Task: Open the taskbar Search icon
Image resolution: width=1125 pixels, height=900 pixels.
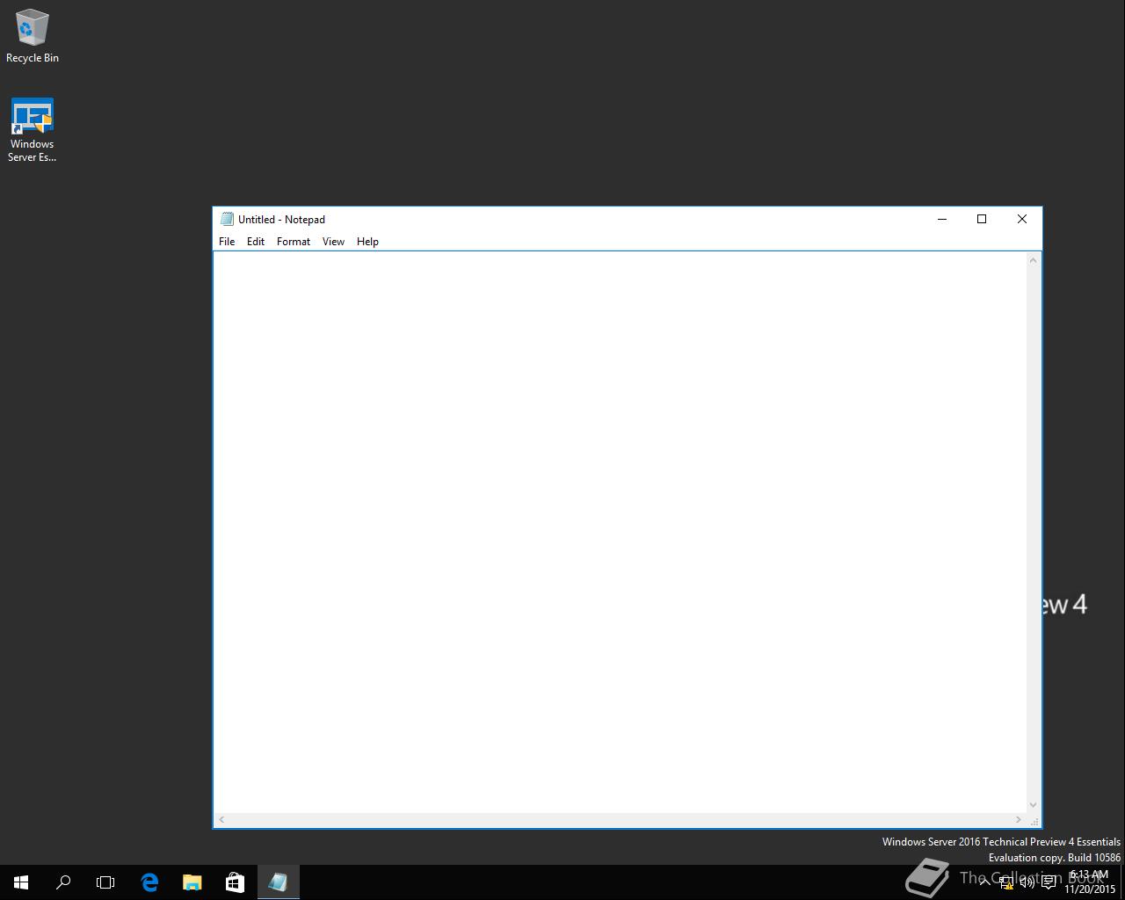Action: pyautogui.click(x=63, y=882)
